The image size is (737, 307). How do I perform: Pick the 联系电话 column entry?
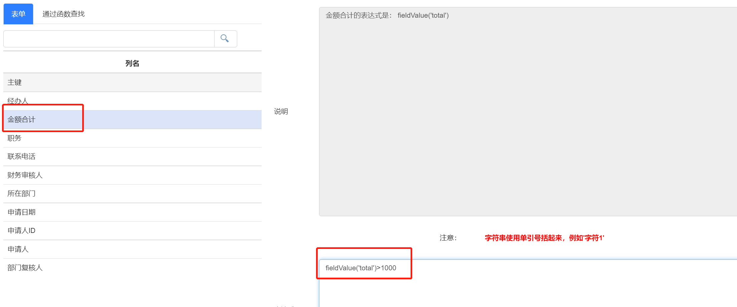pyautogui.click(x=132, y=157)
